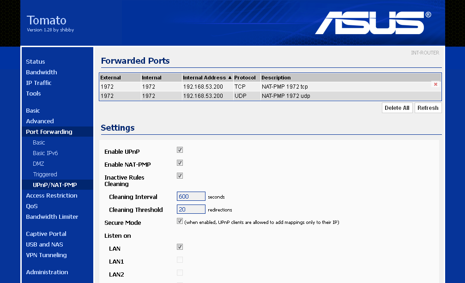This screenshot has height=283, width=465.
Task: Select the NAT-PMP 1972 udp description cell
Action: point(351,96)
